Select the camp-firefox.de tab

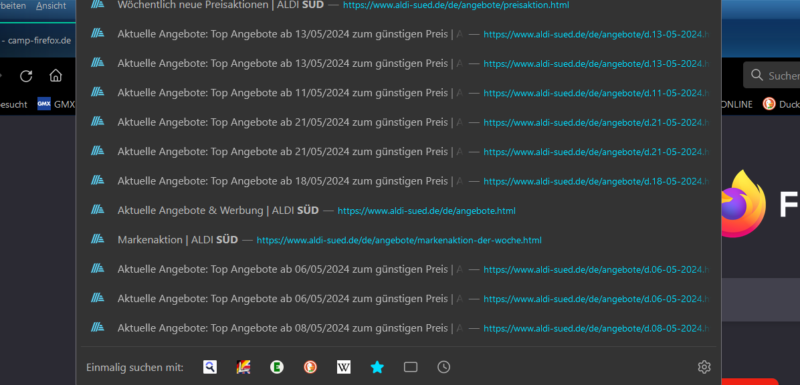pyautogui.click(x=35, y=40)
